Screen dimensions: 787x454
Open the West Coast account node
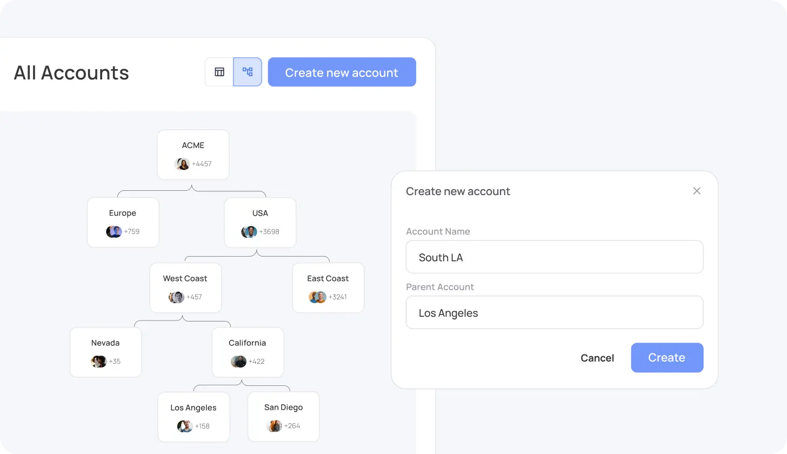pos(185,279)
